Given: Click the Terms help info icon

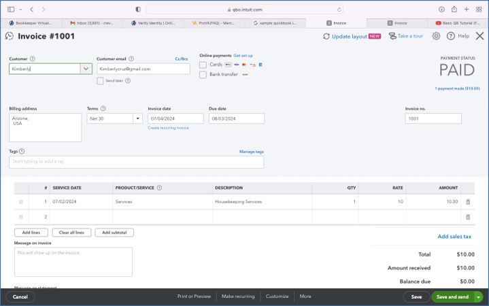Looking at the screenshot, I should (x=103, y=109).
